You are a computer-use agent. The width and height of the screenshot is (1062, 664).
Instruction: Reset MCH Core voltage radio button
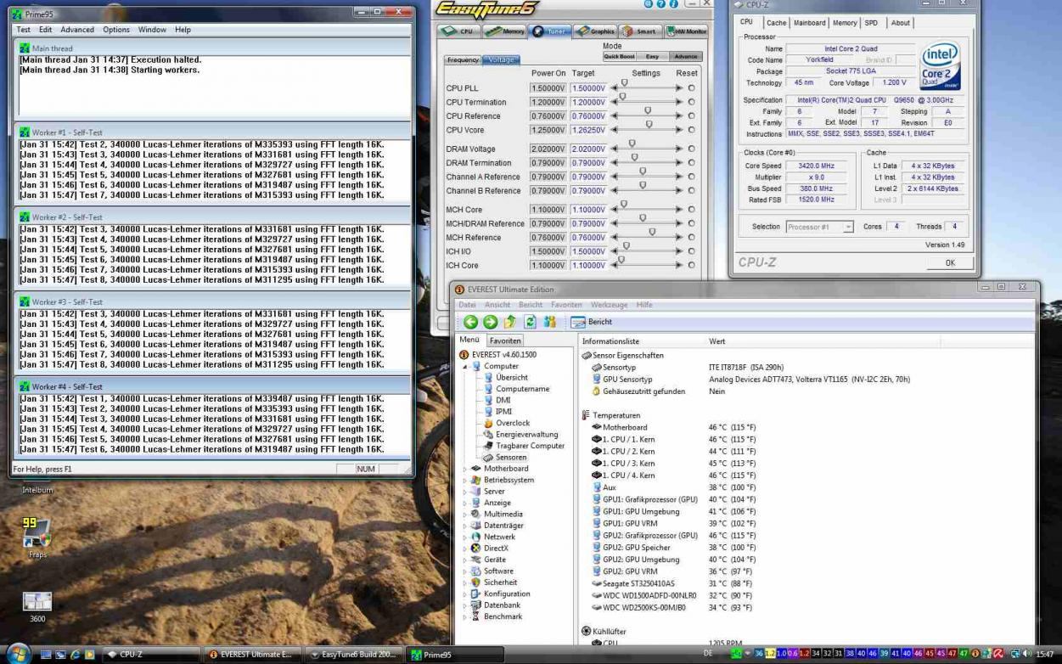(691, 210)
